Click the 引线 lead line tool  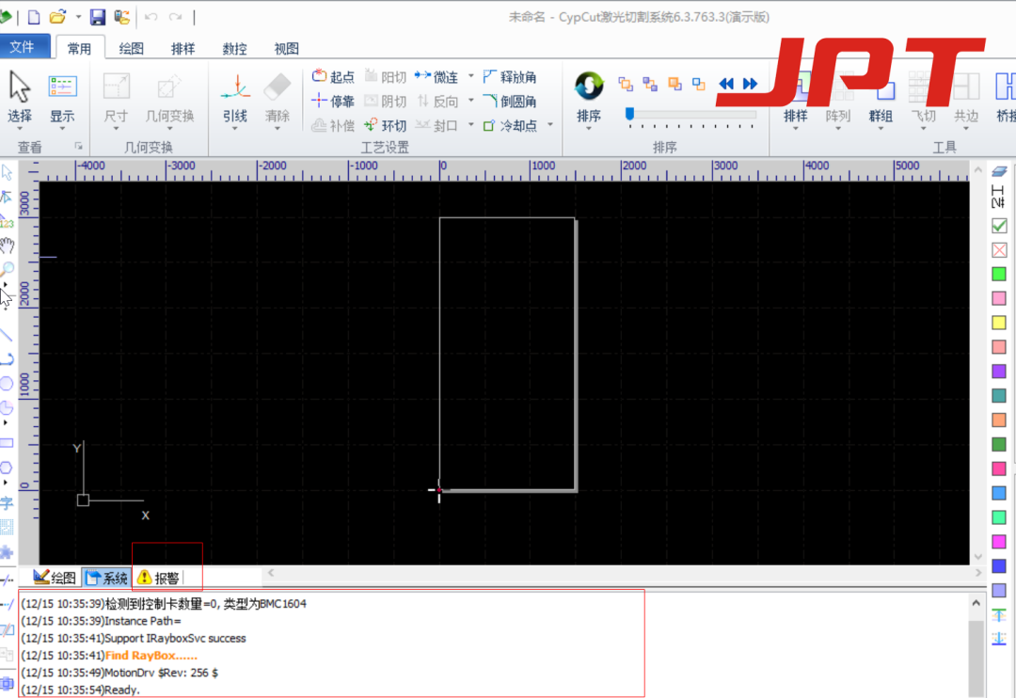[234, 98]
